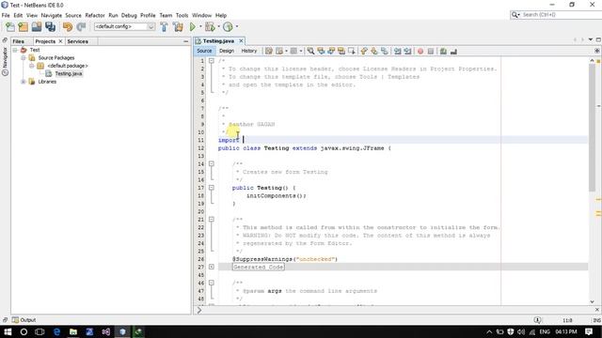Open the File menu
The width and height of the screenshot is (602, 338).
[6, 15]
